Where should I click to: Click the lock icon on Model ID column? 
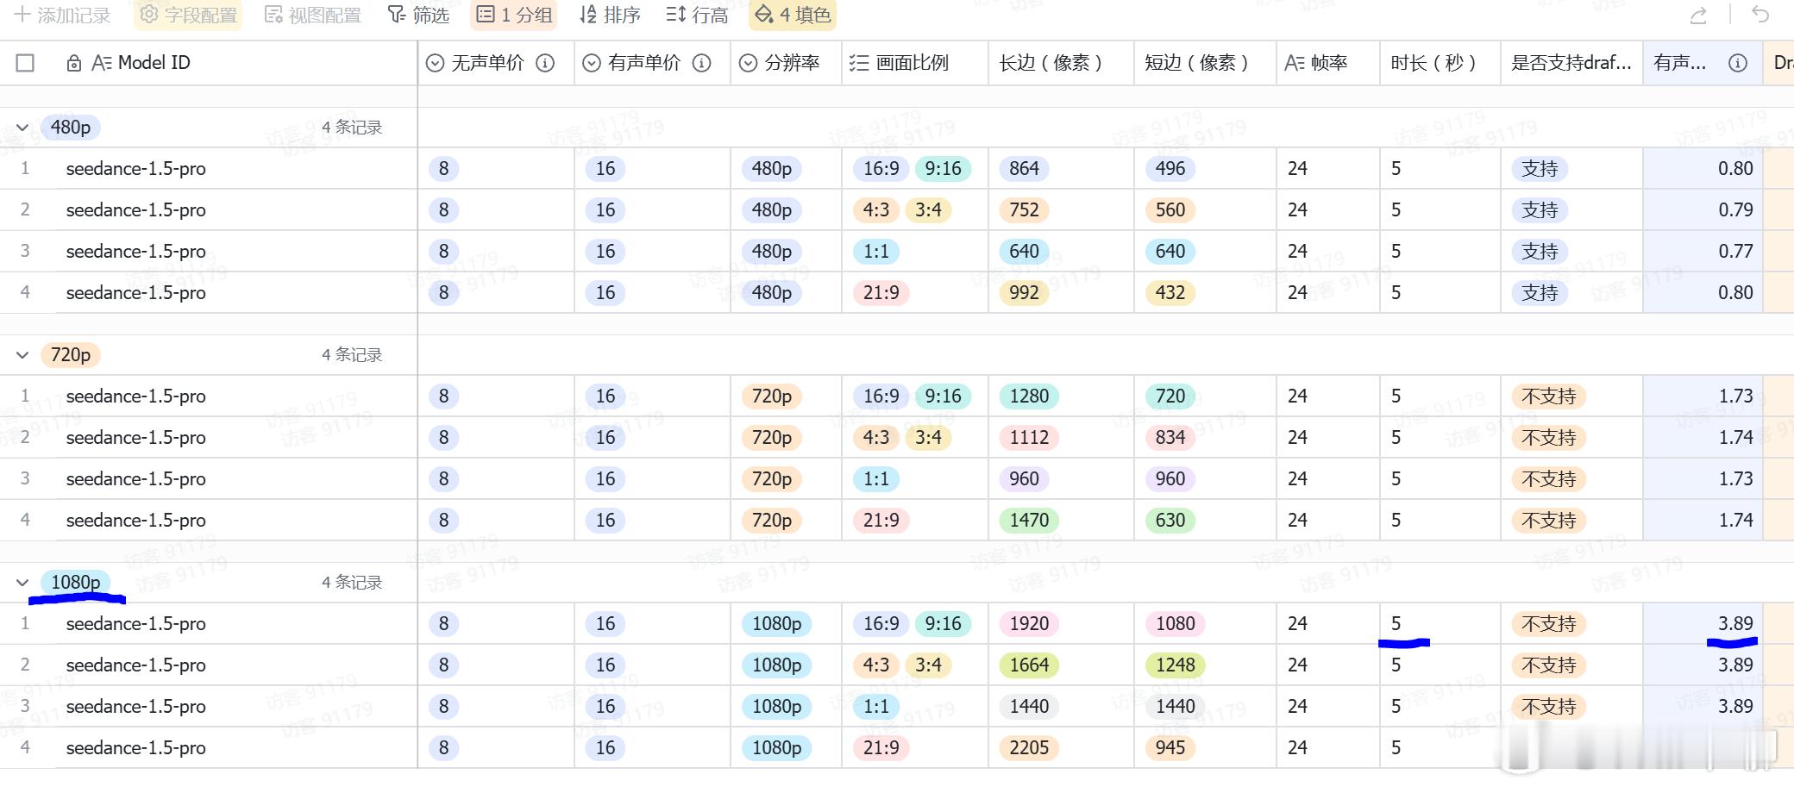pos(72,62)
